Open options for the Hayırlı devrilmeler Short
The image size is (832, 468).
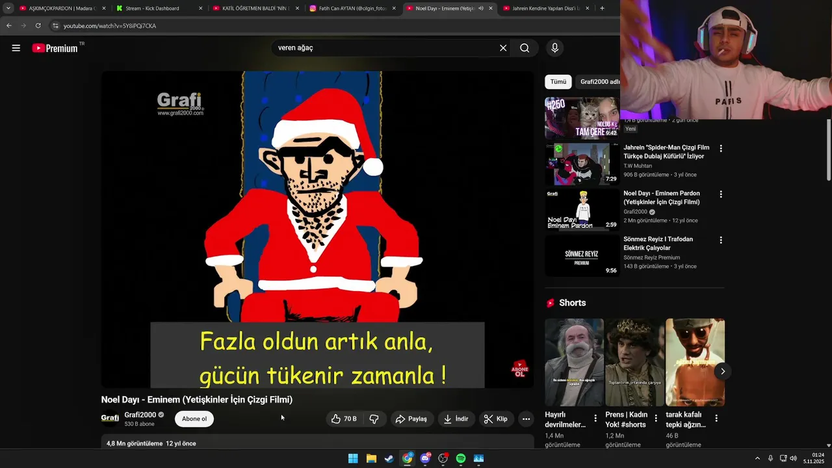pyautogui.click(x=595, y=419)
